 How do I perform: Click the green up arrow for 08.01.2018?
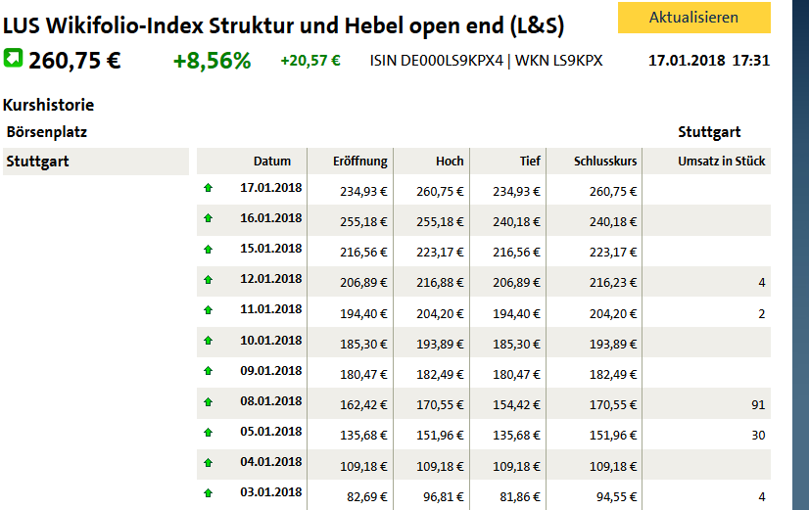click(208, 401)
